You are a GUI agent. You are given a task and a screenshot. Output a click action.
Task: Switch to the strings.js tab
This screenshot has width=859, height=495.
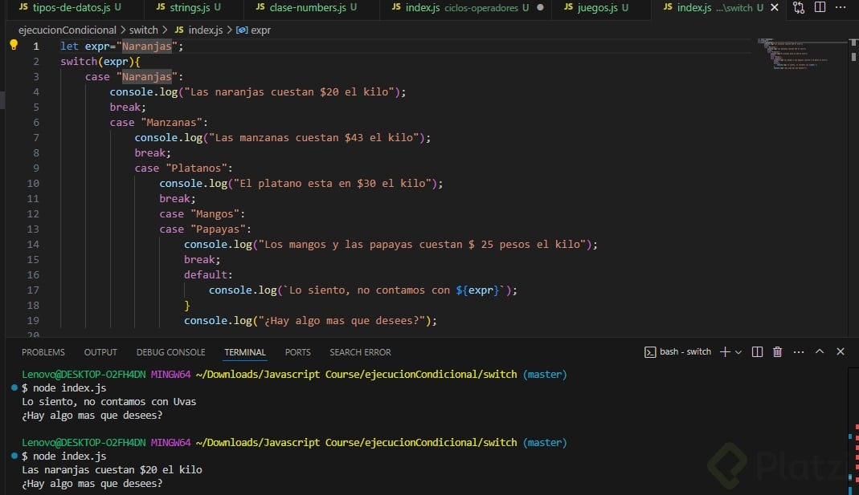(189, 8)
